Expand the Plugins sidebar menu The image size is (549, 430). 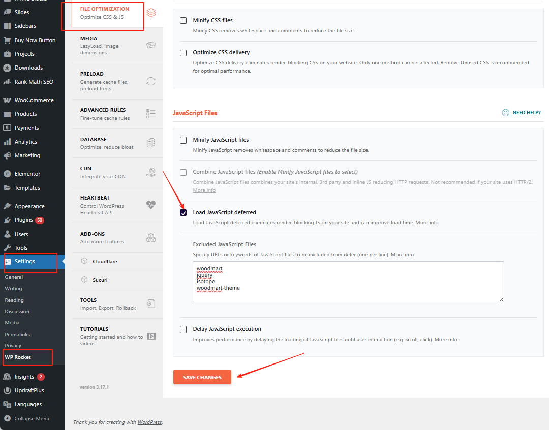[23, 220]
